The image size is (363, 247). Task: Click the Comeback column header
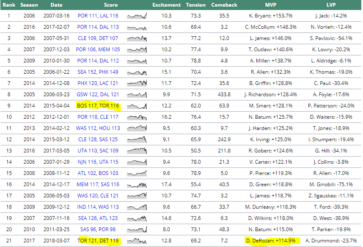tap(224, 5)
